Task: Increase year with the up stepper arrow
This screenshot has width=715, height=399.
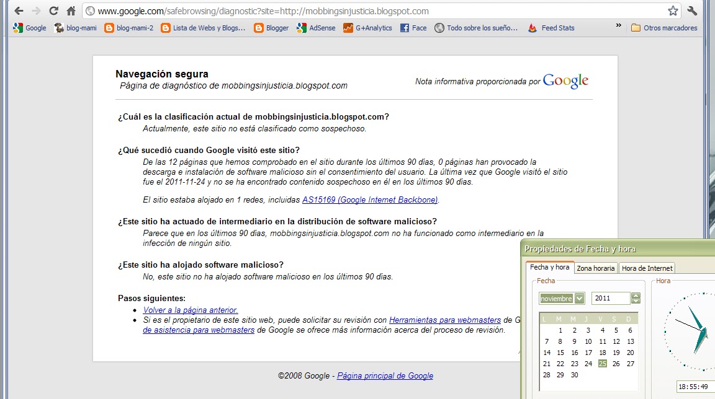Action: (x=636, y=296)
